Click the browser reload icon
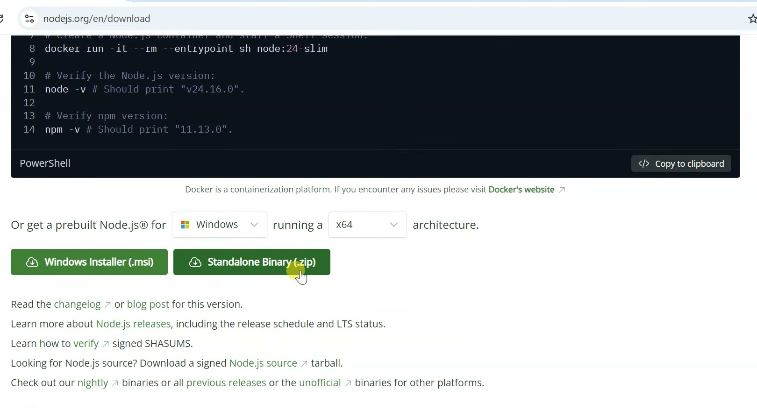 click(x=2, y=19)
